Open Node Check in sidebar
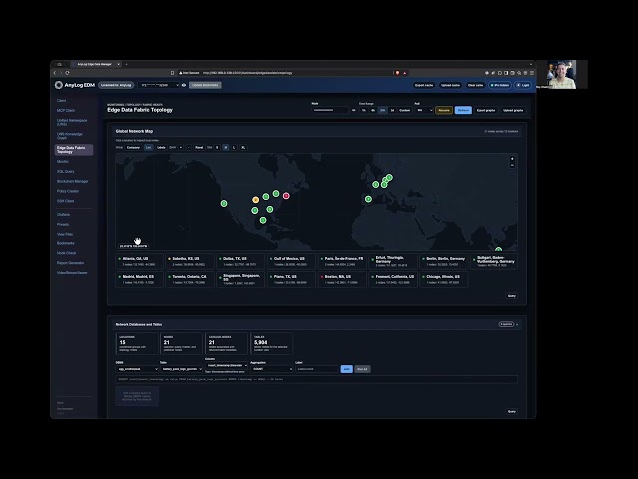The width and height of the screenshot is (638, 479). coord(67,253)
